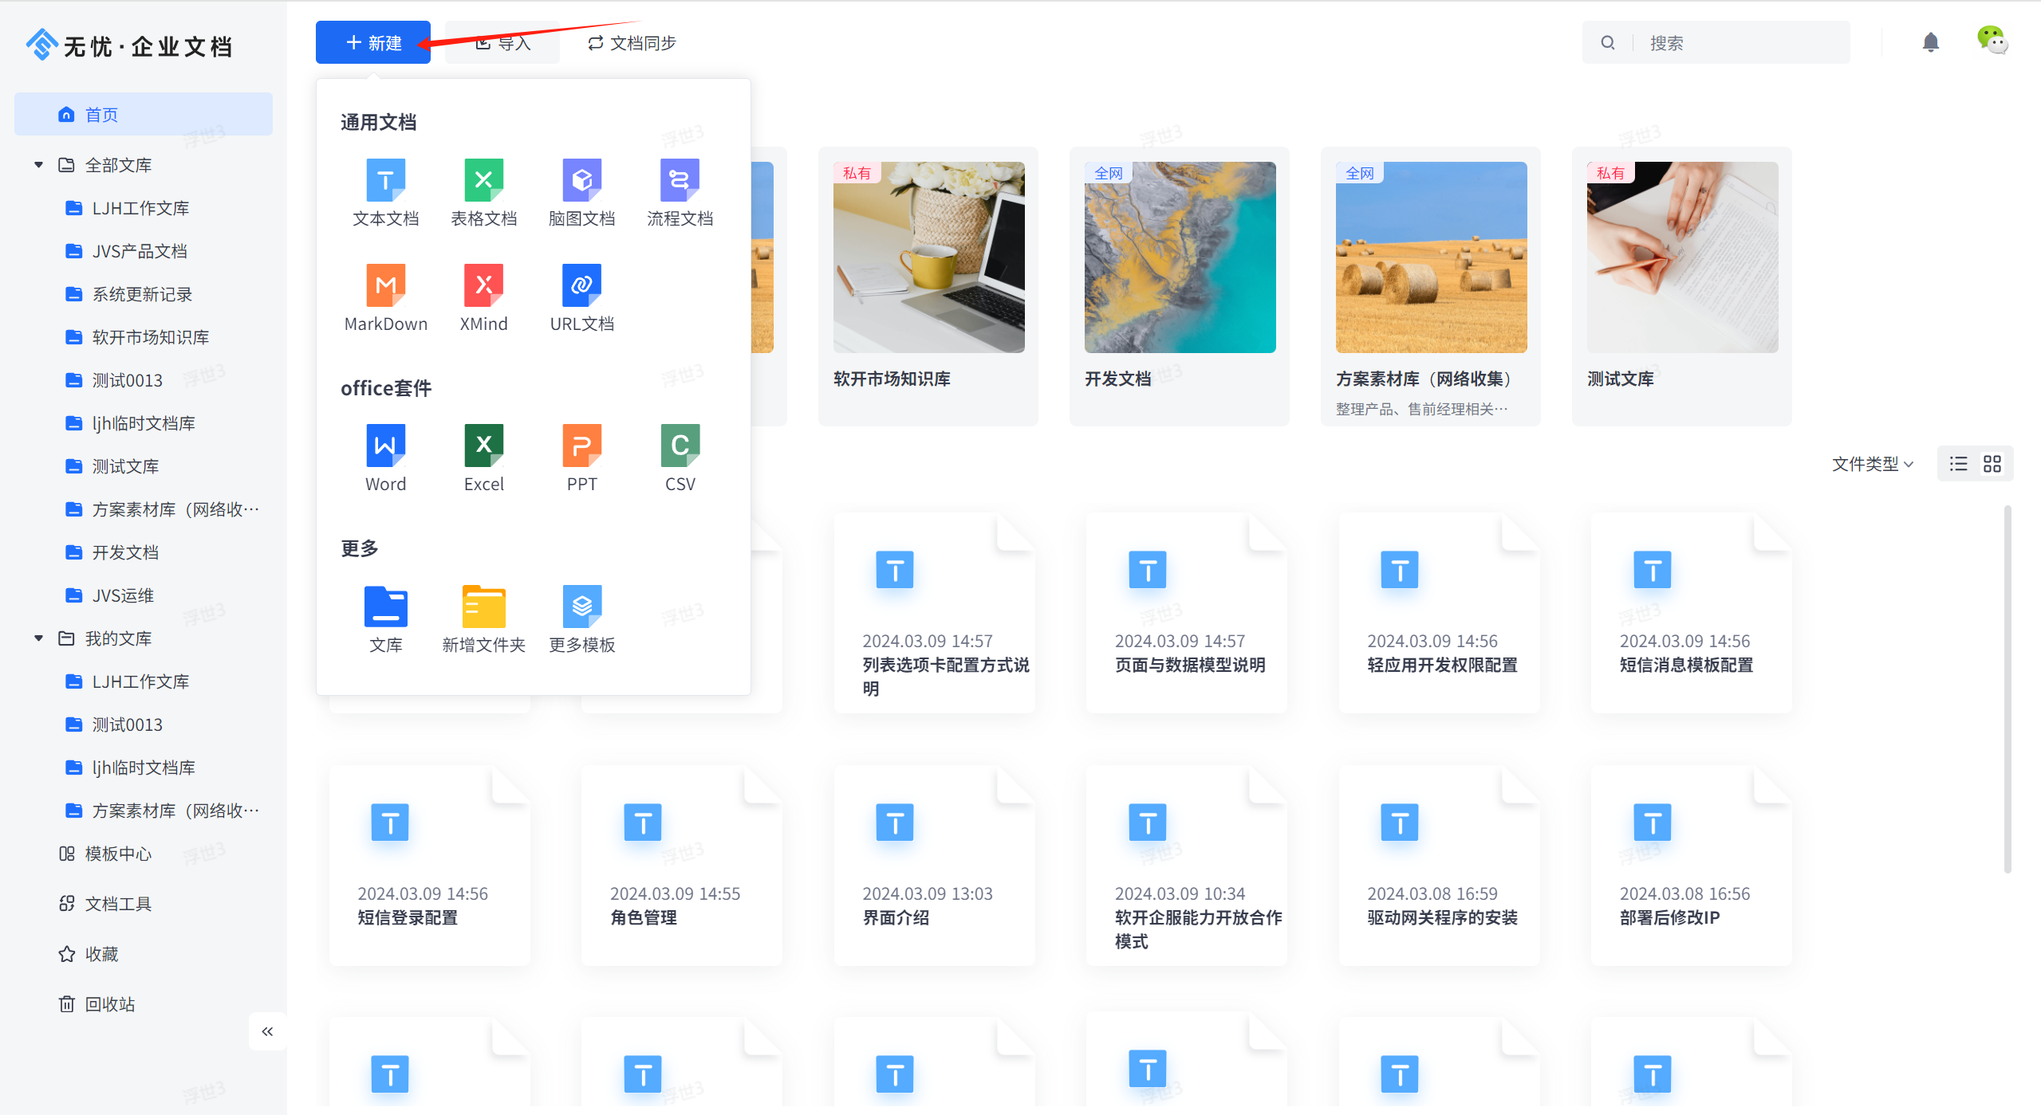Open the user avatar menu
The image size is (2041, 1115).
(1992, 41)
